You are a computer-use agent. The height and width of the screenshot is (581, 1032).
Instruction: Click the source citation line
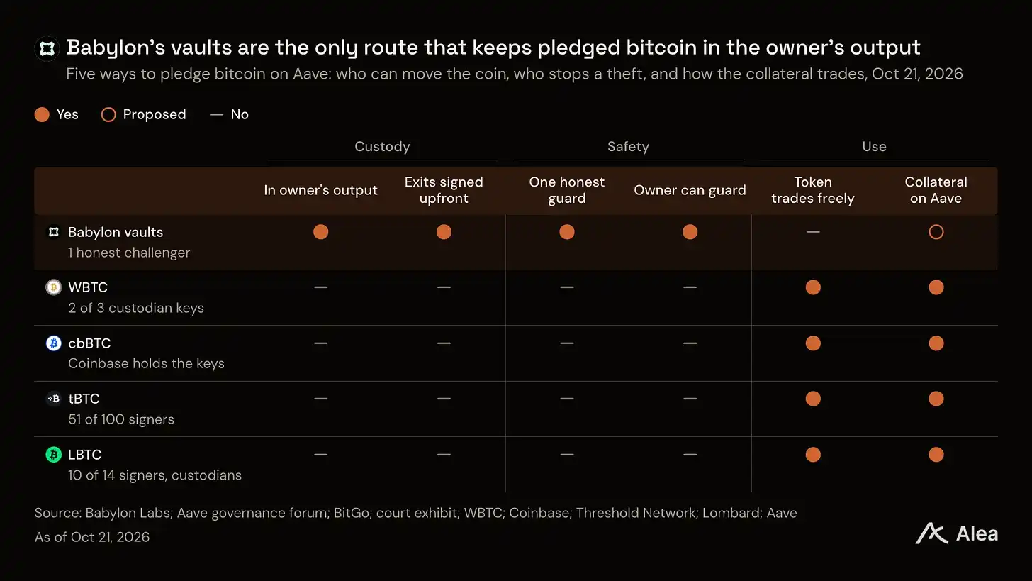pos(416,513)
